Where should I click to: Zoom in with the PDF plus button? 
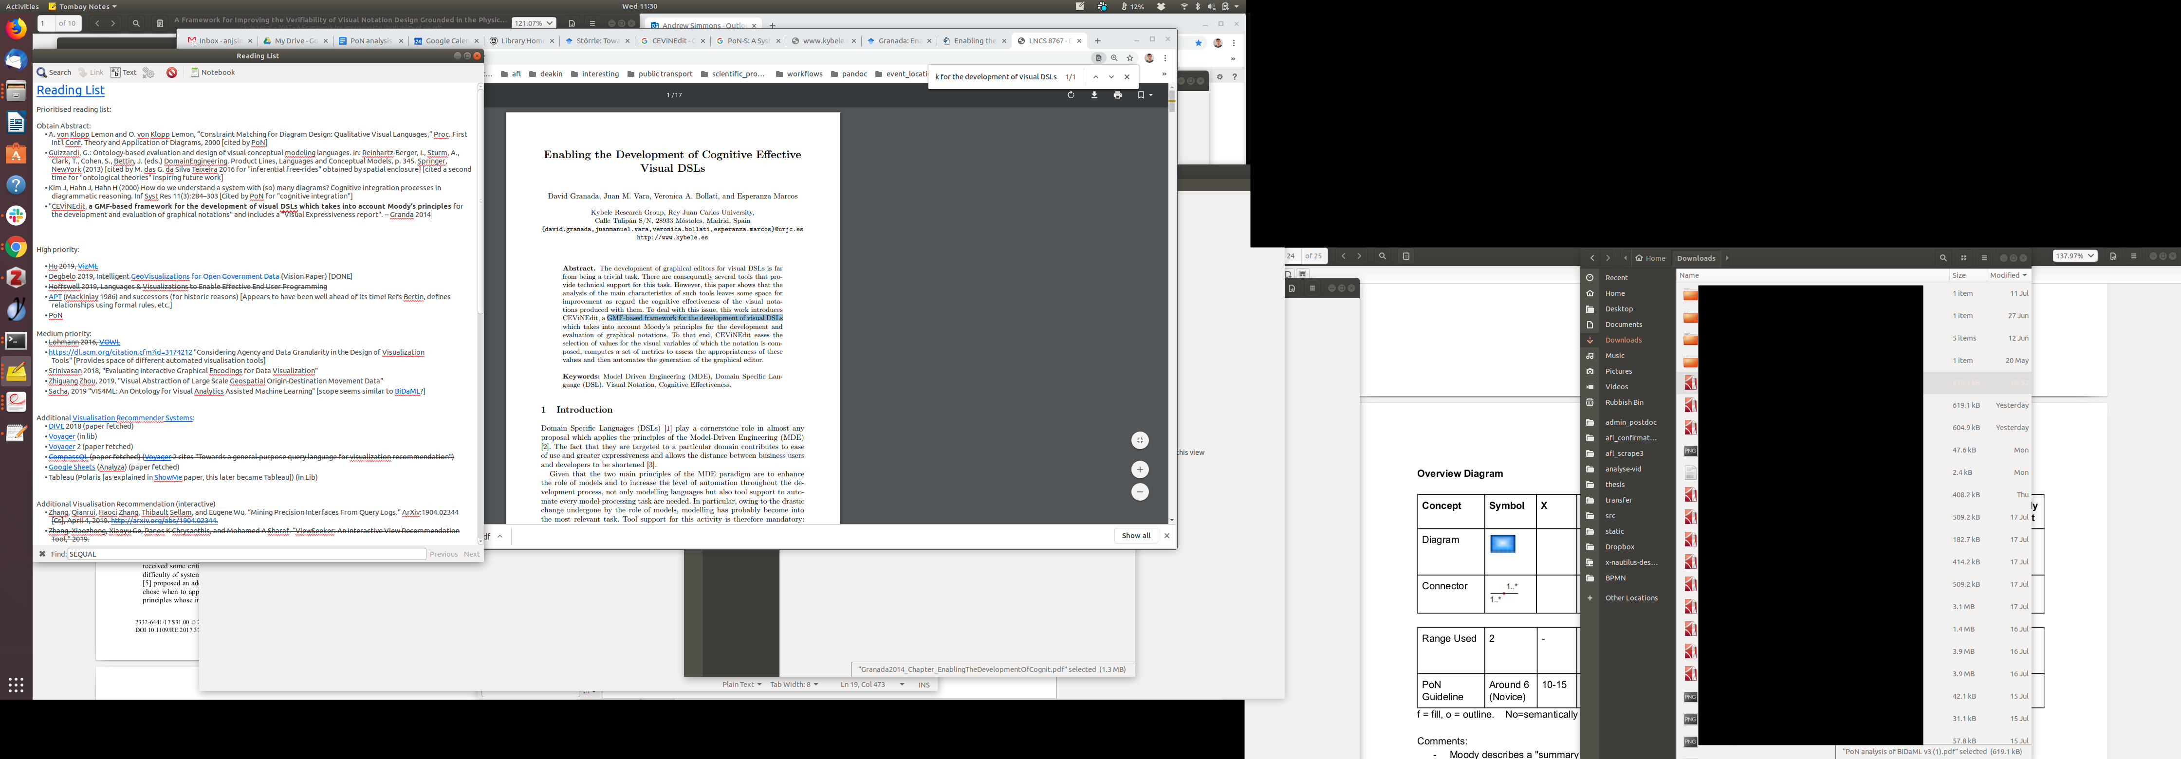pos(1140,470)
